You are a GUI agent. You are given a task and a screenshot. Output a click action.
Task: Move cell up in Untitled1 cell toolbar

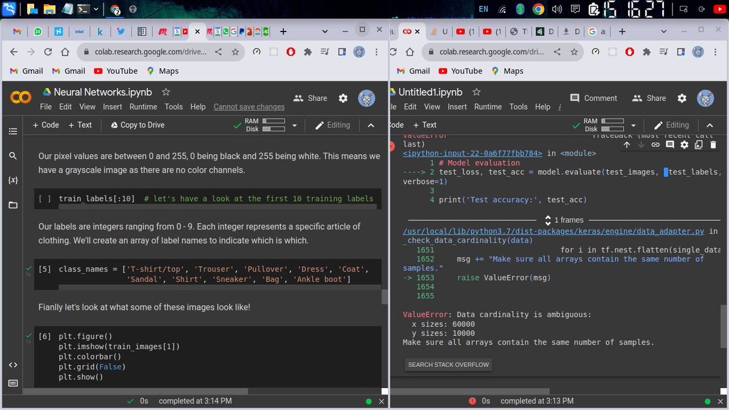[x=627, y=145]
